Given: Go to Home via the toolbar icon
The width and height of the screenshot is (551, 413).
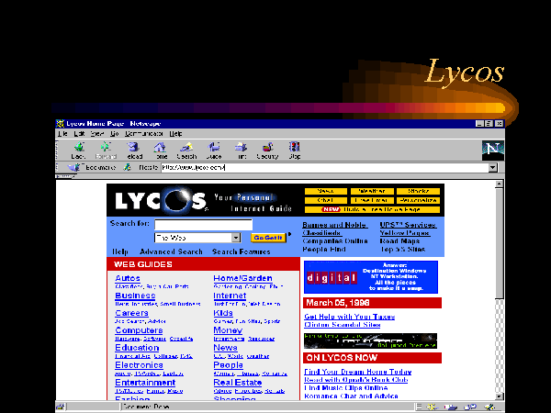Looking at the screenshot, I should [x=160, y=149].
